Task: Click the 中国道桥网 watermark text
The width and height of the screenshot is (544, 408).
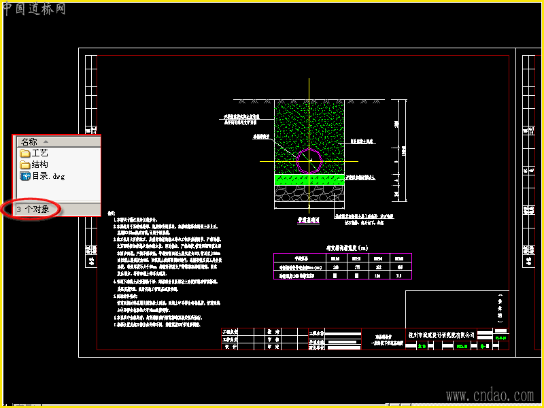Action: point(33,9)
